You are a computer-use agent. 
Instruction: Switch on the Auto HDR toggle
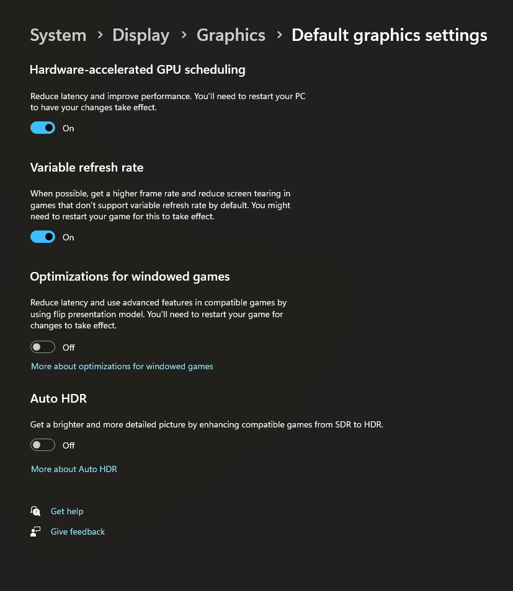click(43, 445)
